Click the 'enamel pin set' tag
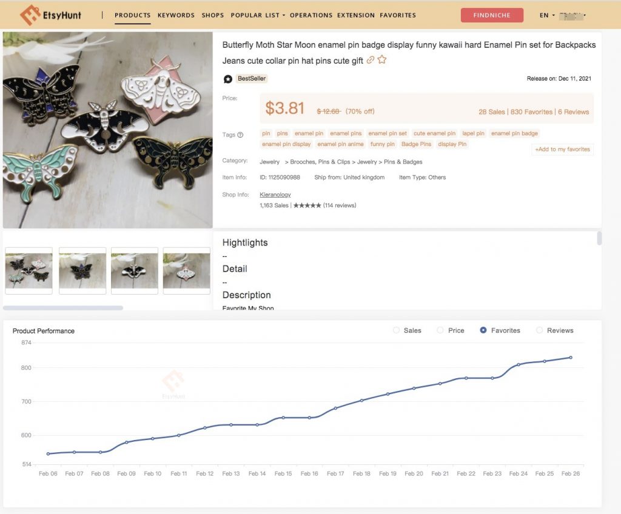Image resolution: width=621 pixels, height=514 pixels. point(388,133)
